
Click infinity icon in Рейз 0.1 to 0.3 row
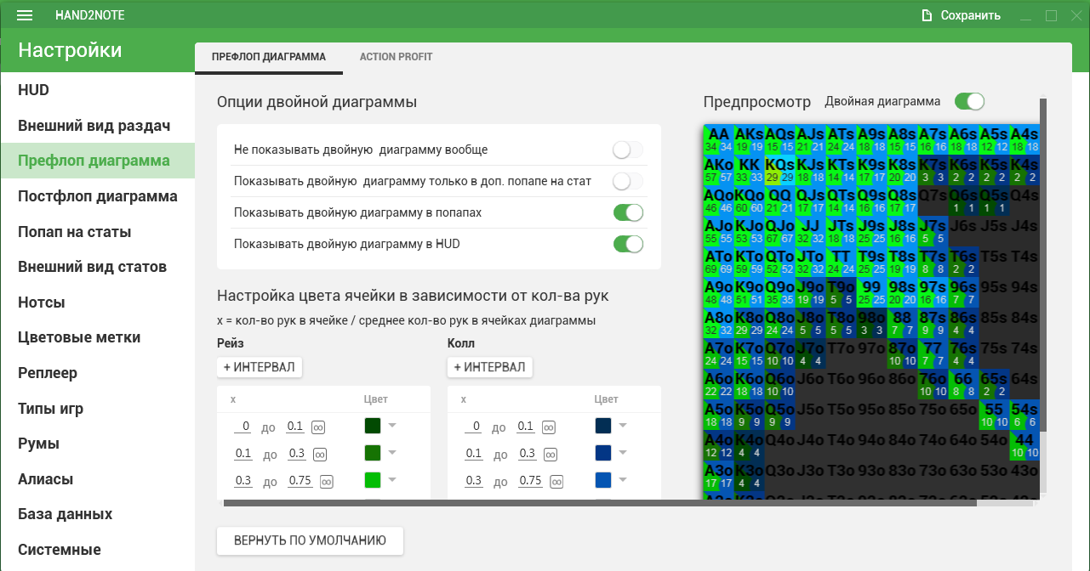[x=318, y=454]
